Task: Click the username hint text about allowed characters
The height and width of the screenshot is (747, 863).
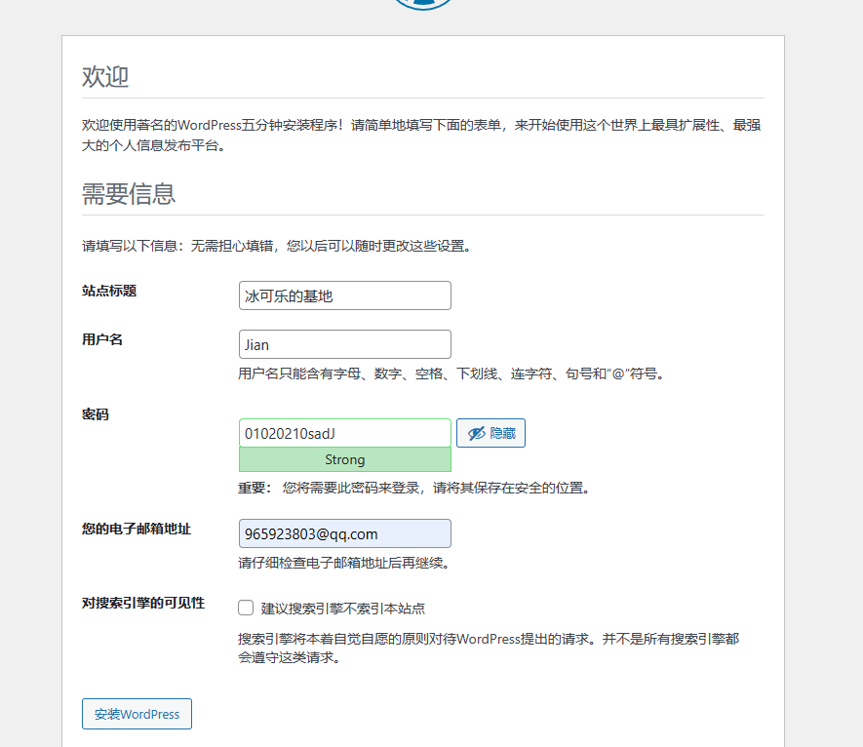Action: pyautogui.click(x=452, y=373)
